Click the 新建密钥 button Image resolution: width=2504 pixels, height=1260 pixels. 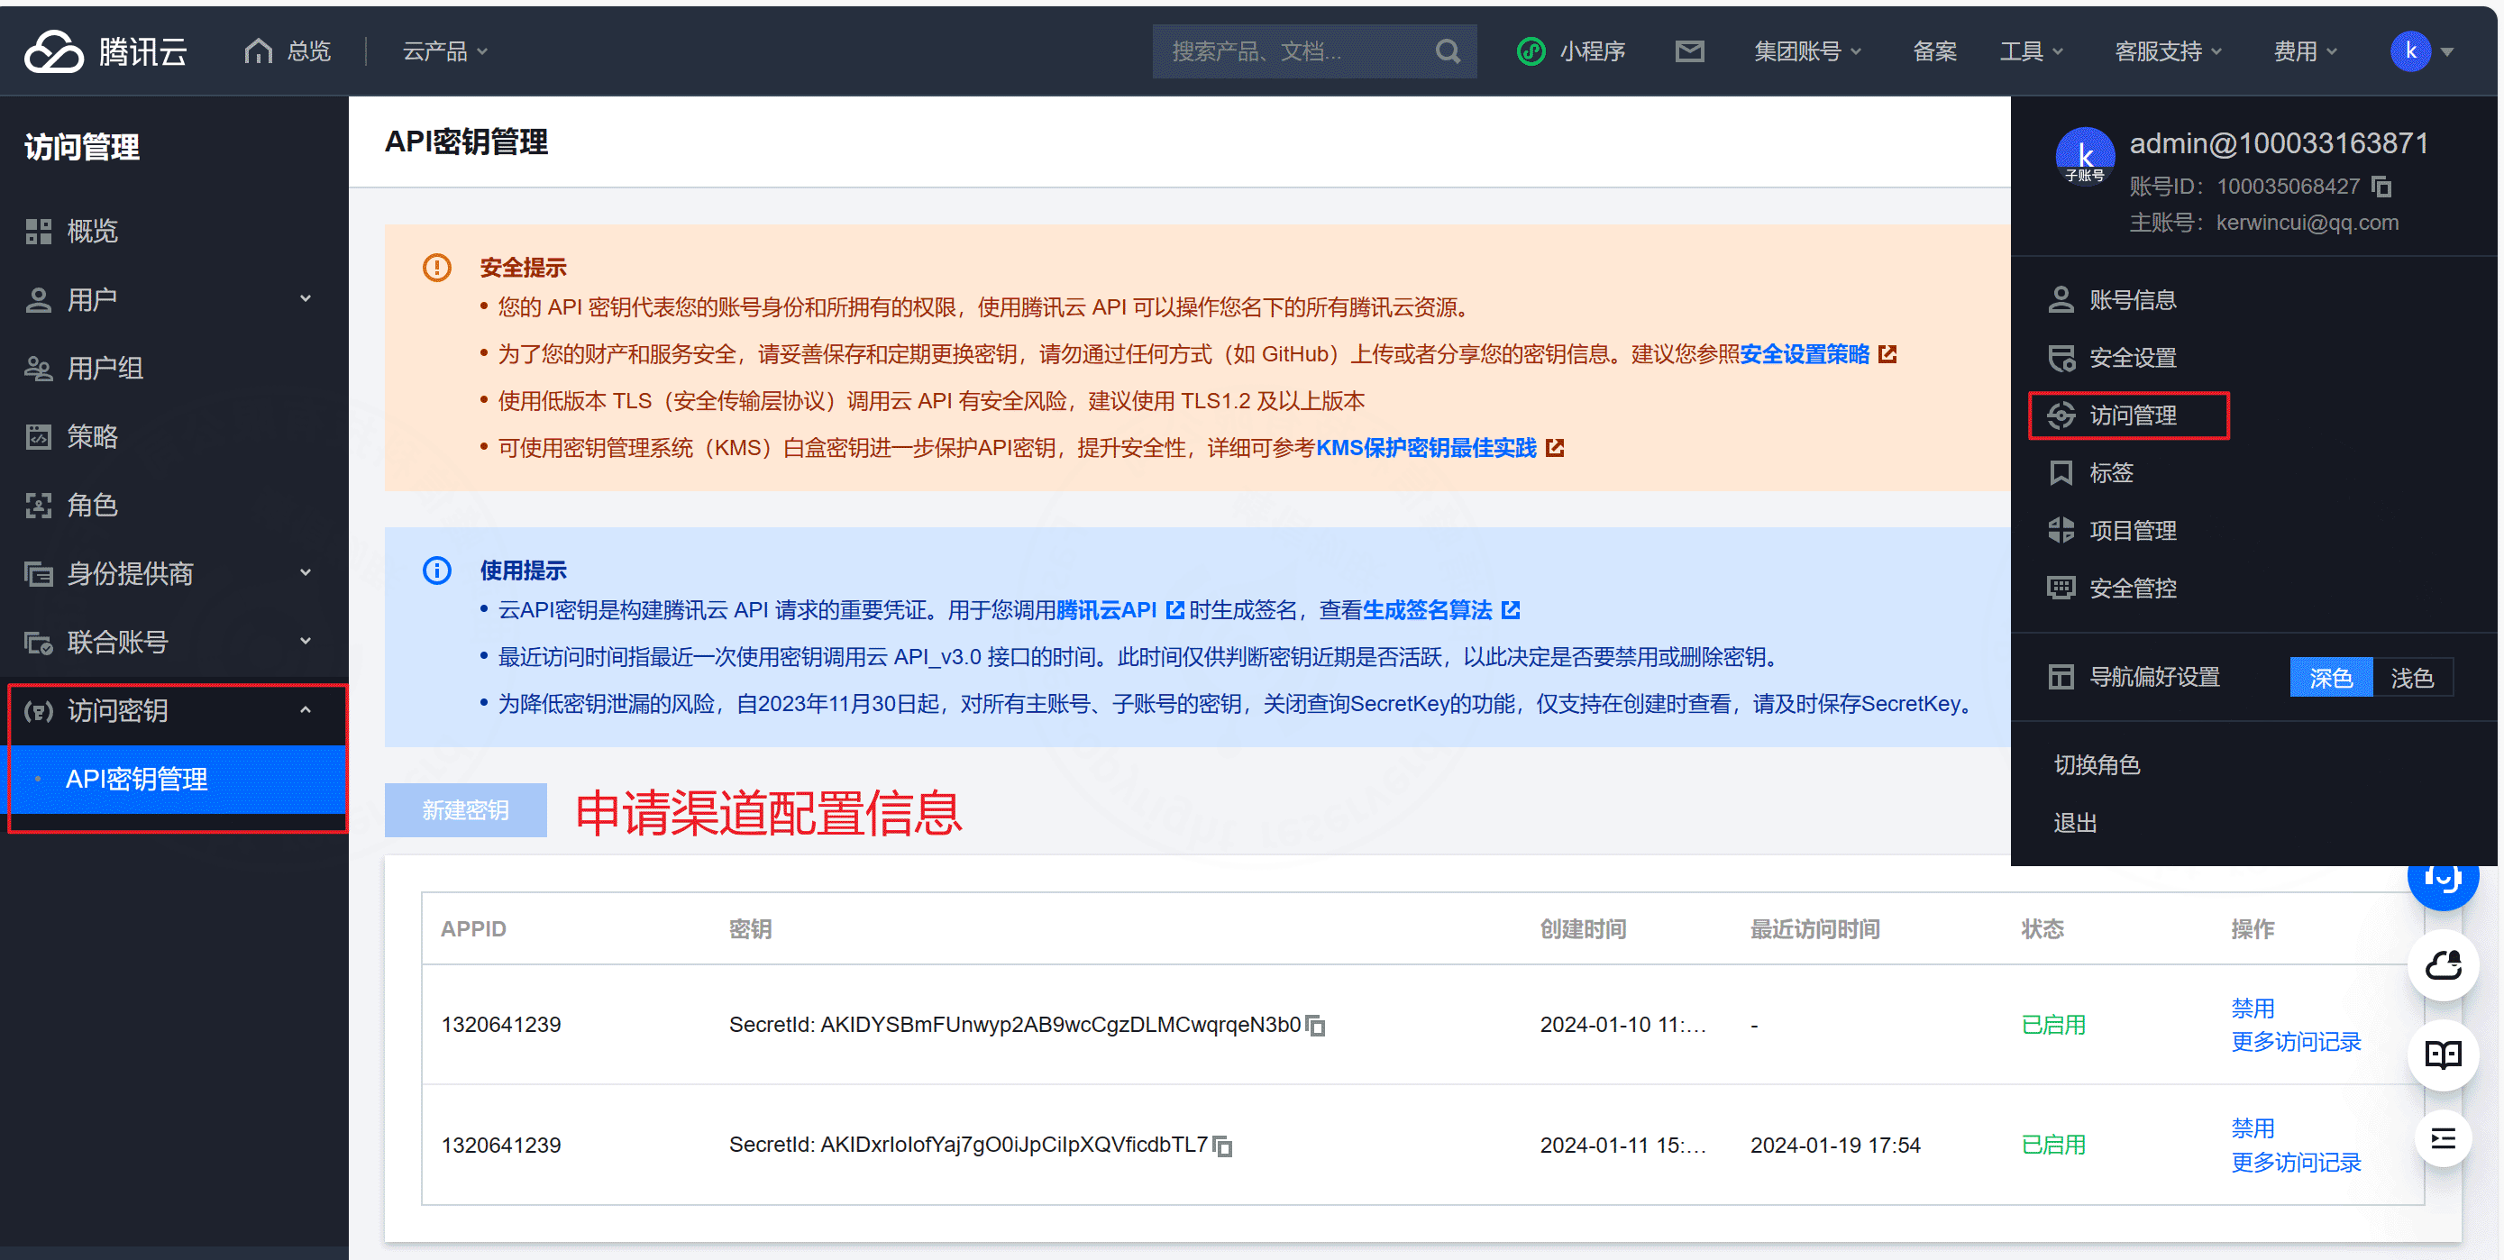pos(464,810)
